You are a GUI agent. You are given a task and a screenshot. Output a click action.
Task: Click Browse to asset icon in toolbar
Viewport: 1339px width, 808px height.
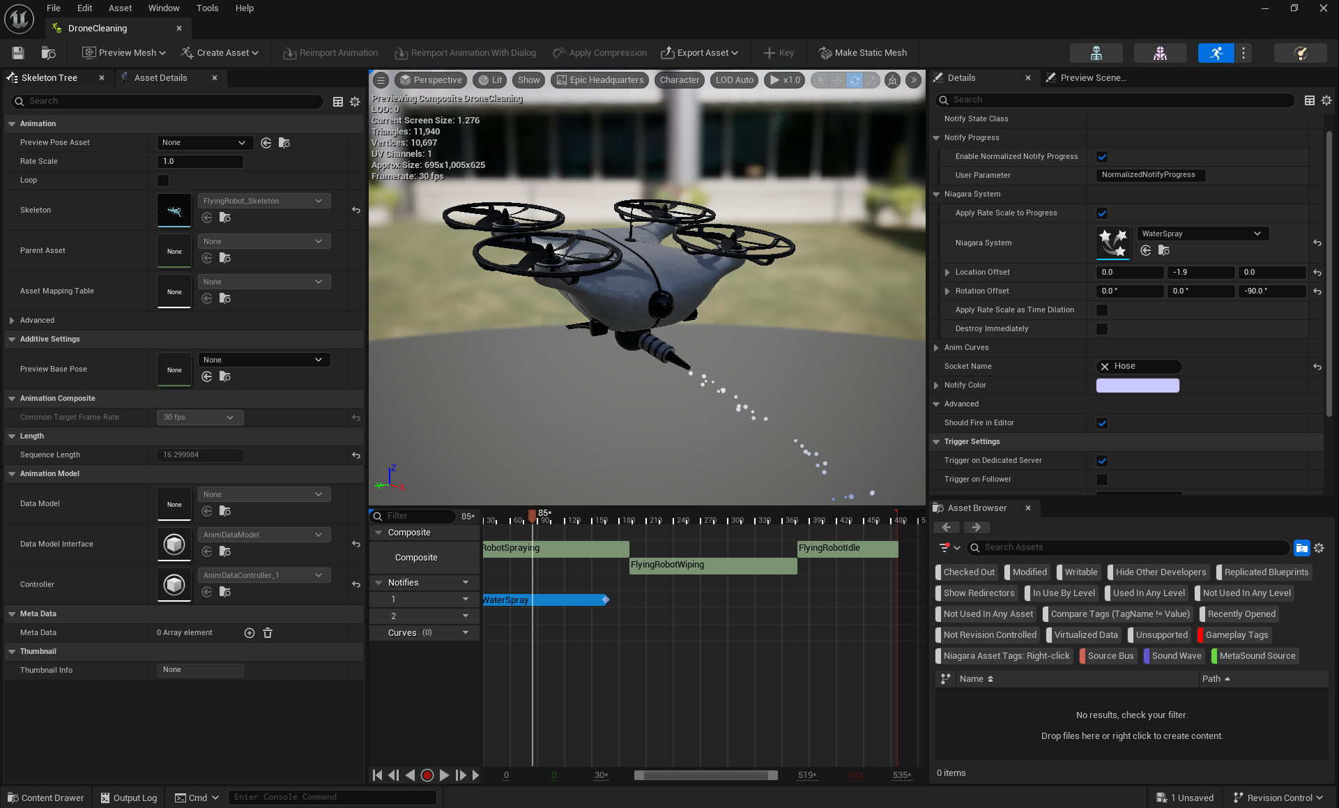pos(48,53)
